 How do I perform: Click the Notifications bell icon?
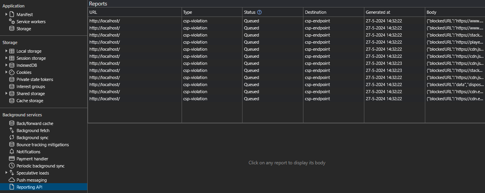click(x=12, y=152)
